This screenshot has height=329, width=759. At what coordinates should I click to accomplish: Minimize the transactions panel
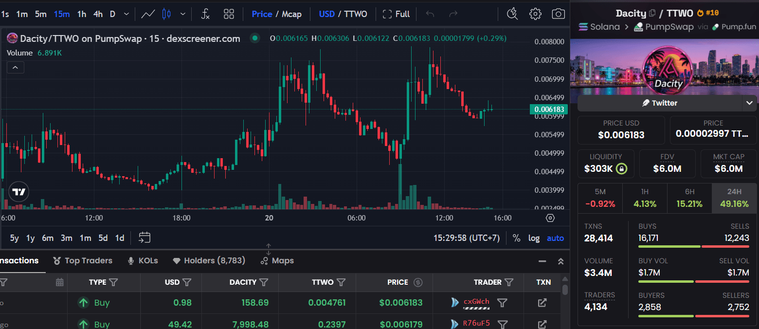pyautogui.click(x=542, y=261)
